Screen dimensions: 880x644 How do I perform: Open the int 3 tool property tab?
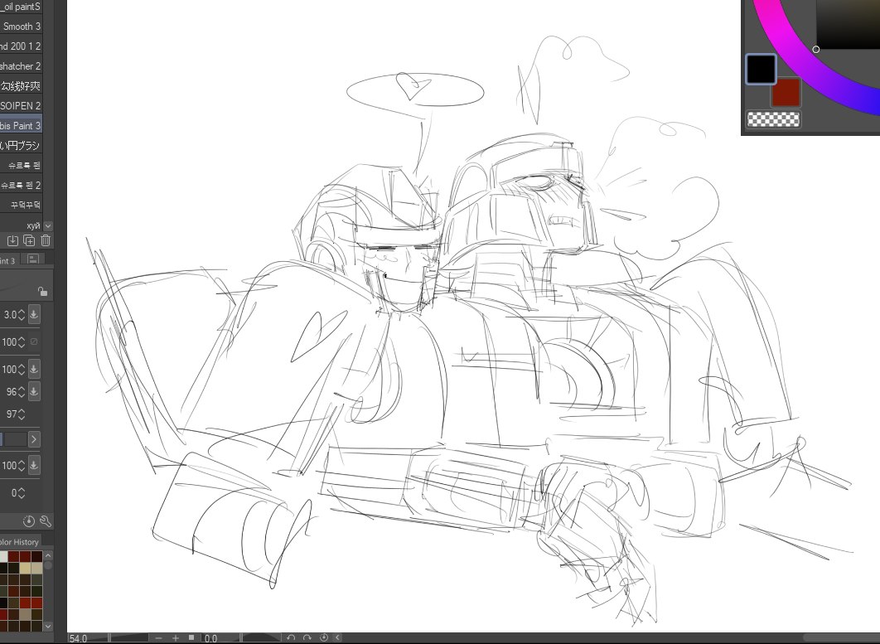(x=9, y=260)
